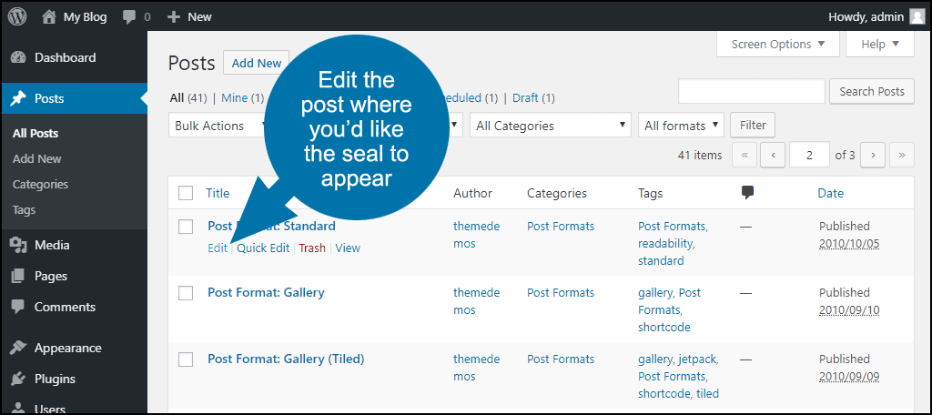Sort by comments column bubble icon
932x415 pixels.
748,193
